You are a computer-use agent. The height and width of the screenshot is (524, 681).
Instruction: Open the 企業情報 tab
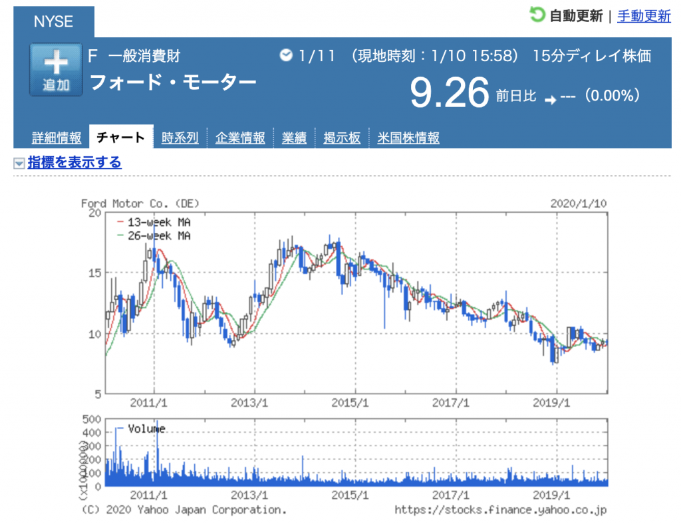tap(240, 138)
